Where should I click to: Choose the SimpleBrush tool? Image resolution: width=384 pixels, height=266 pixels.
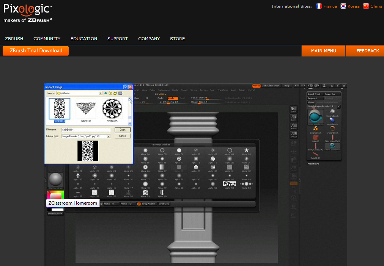tap(315, 129)
